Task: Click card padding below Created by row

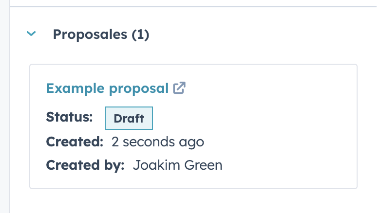Action: tap(195, 181)
